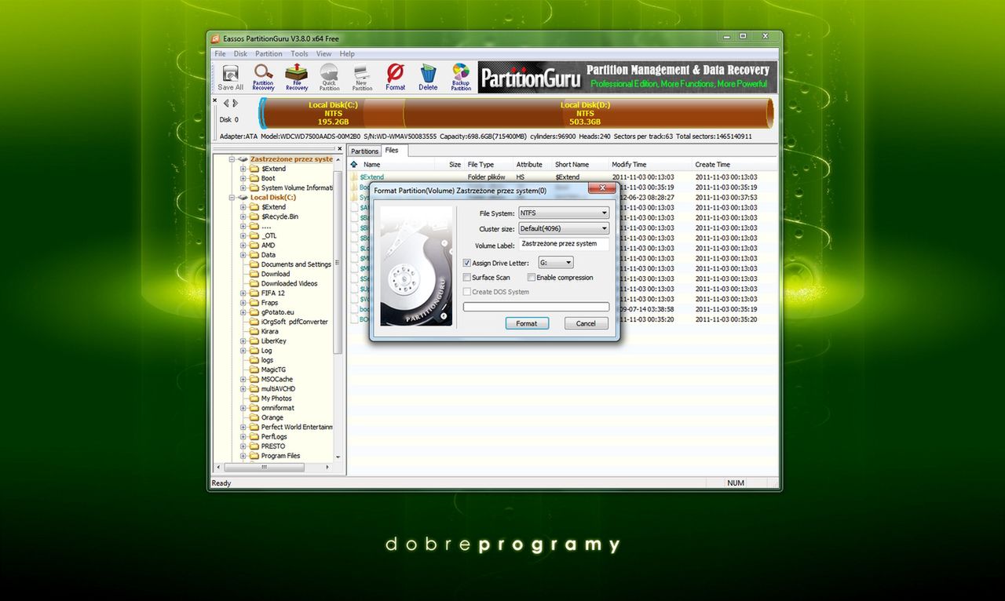Expand the System Volume Information folder
This screenshot has height=601, width=1005.
243,188
